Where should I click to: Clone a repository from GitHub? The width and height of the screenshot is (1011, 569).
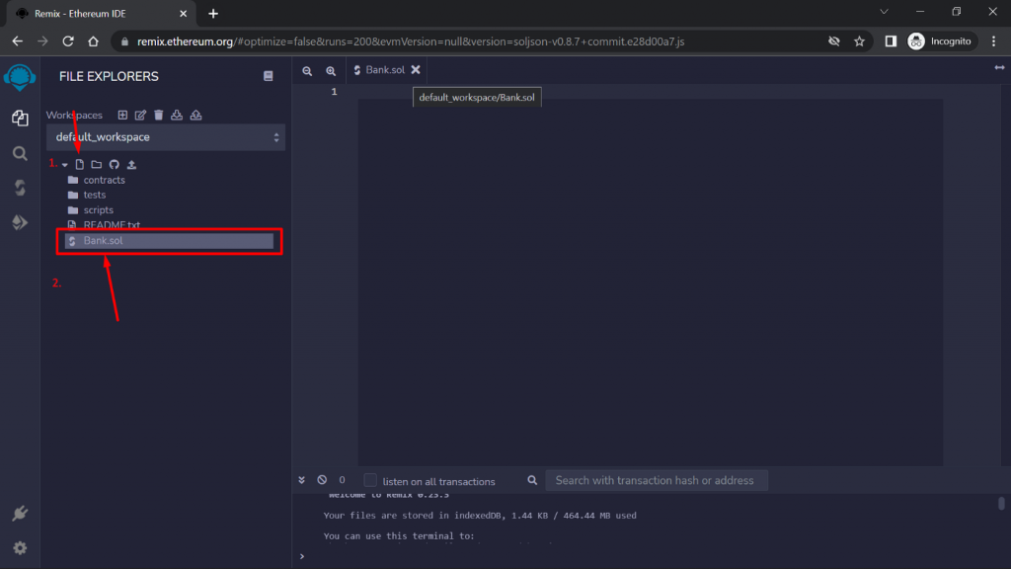[114, 164]
